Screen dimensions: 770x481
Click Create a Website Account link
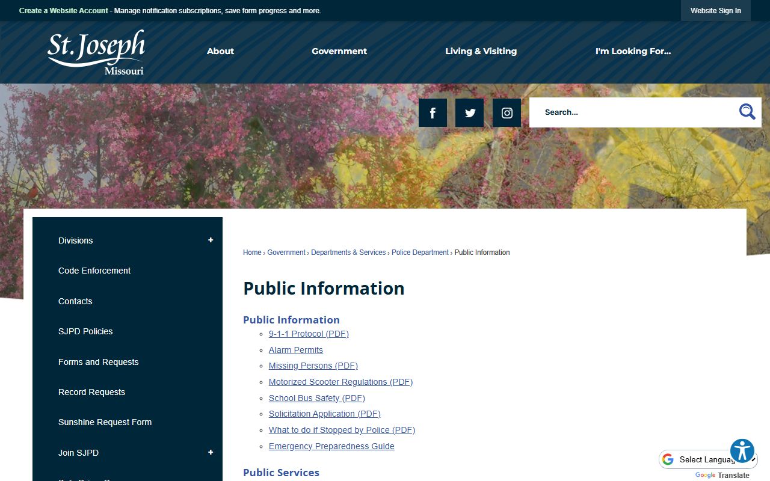point(64,11)
